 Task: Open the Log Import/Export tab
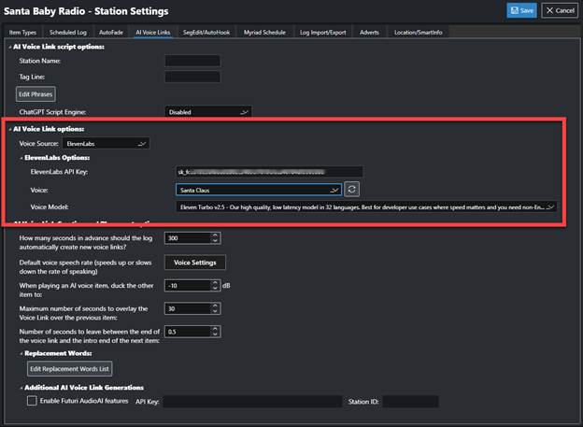coord(322,33)
